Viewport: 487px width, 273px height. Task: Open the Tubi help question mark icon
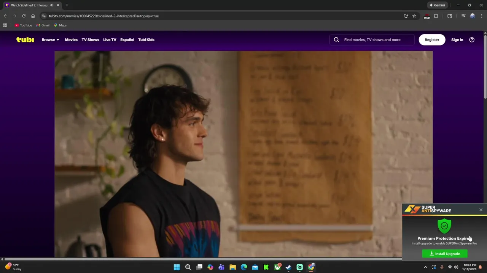tap(472, 40)
